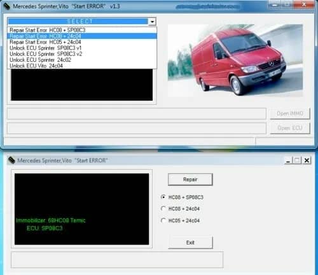This screenshot has width=318, height=275.
Task: Open the SELECT combo box arrow
Action: tap(152, 22)
